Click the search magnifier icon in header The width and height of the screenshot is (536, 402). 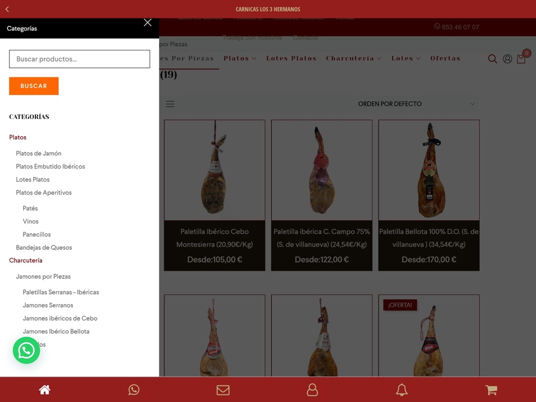[492, 59]
